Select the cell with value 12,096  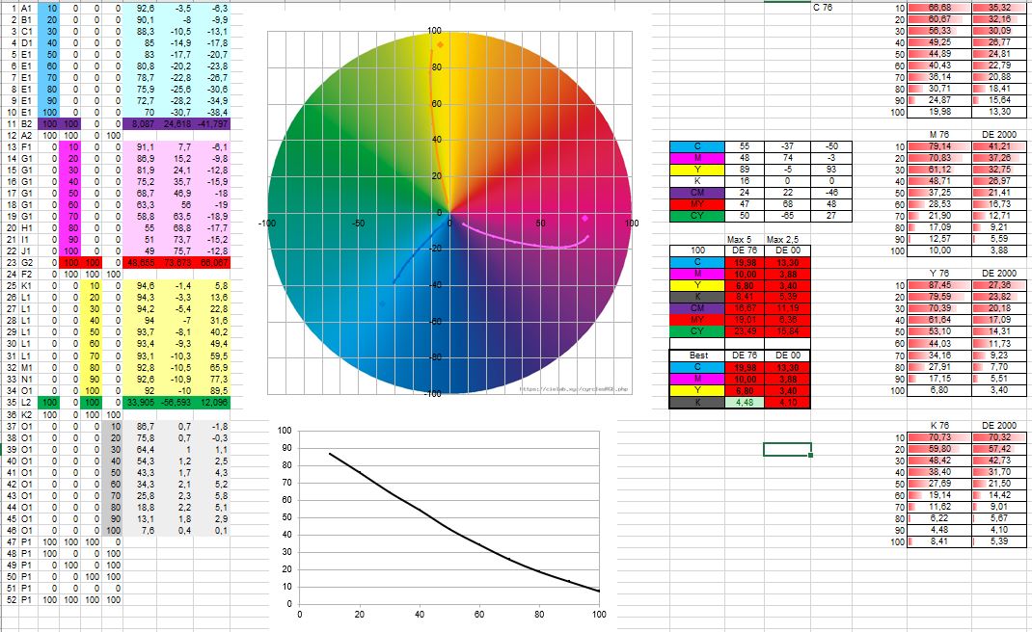tap(212, 402)
